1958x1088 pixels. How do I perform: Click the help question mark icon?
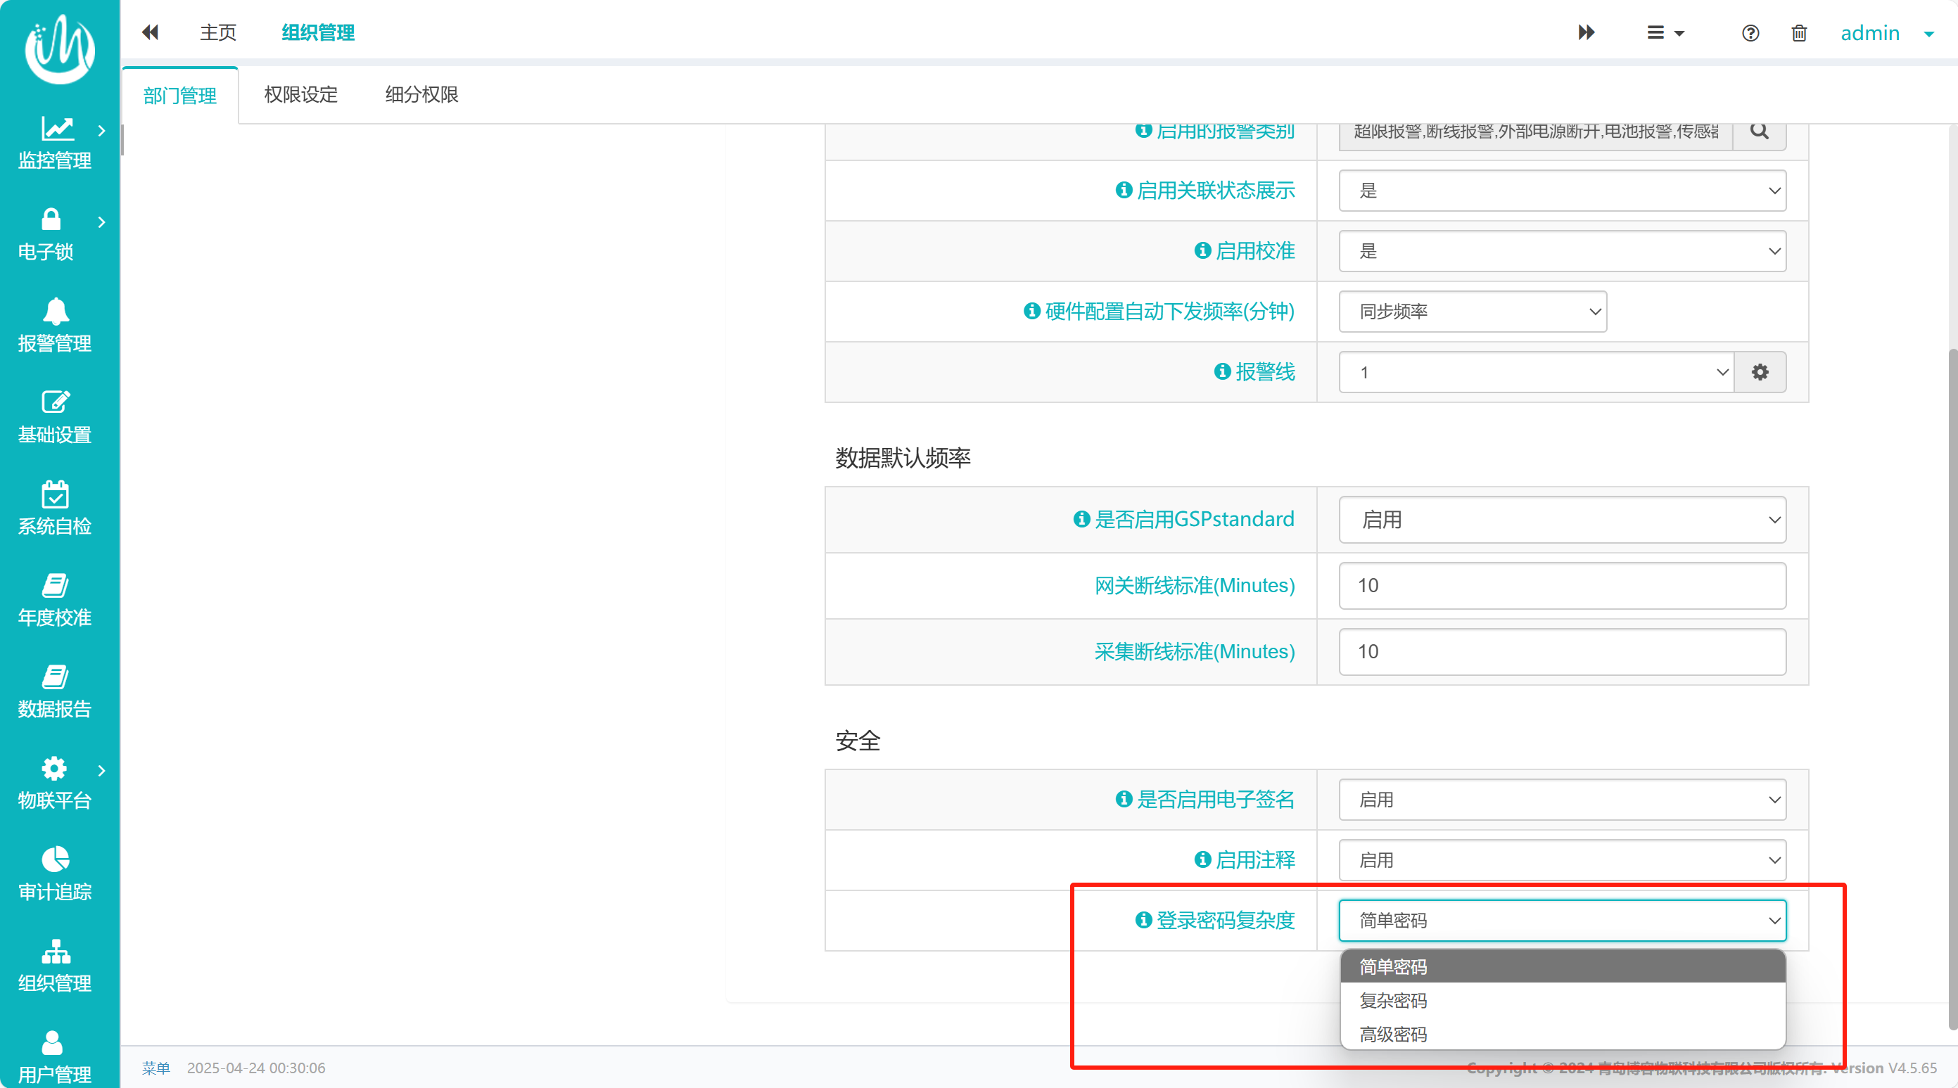(x=1750, y=32)
